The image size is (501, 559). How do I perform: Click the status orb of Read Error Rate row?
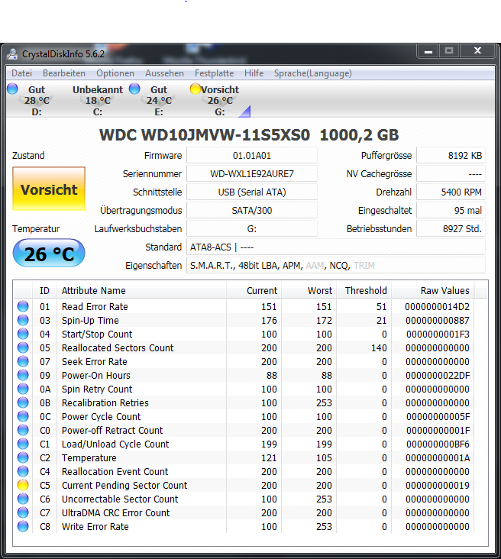(23, 306)
